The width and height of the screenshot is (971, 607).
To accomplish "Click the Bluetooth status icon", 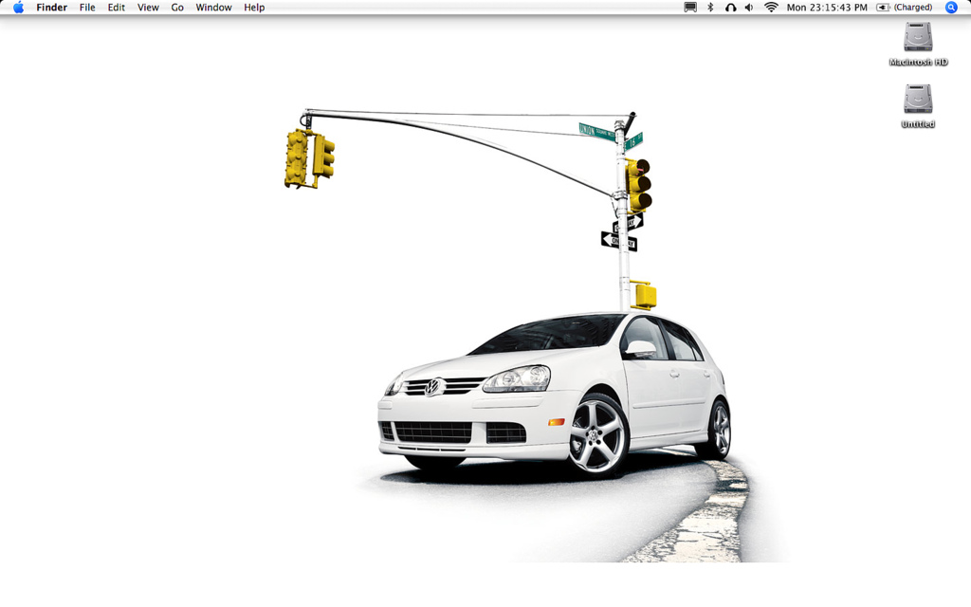I will (x=710, y=8).
